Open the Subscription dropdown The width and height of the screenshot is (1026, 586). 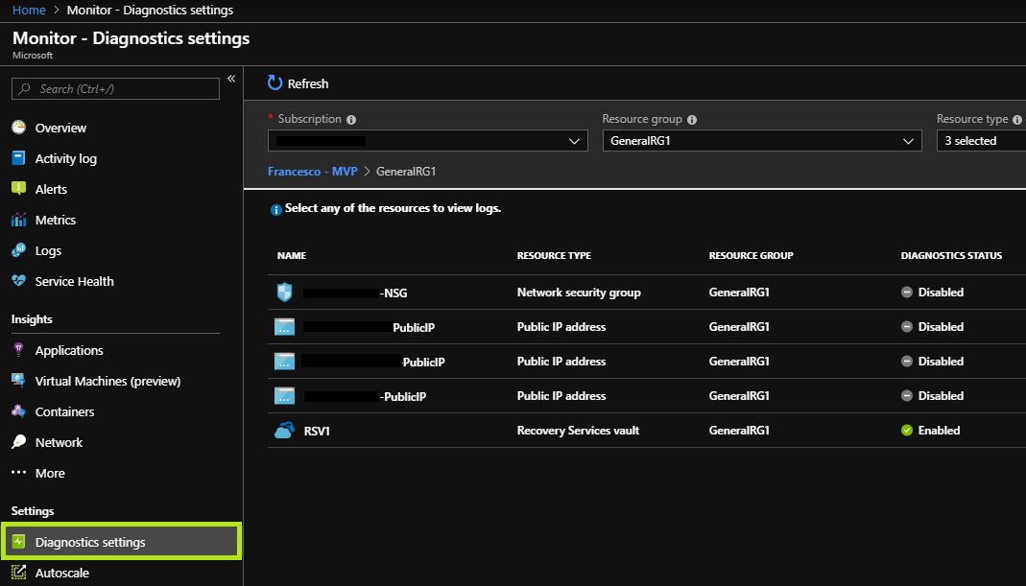coord(428,141)
